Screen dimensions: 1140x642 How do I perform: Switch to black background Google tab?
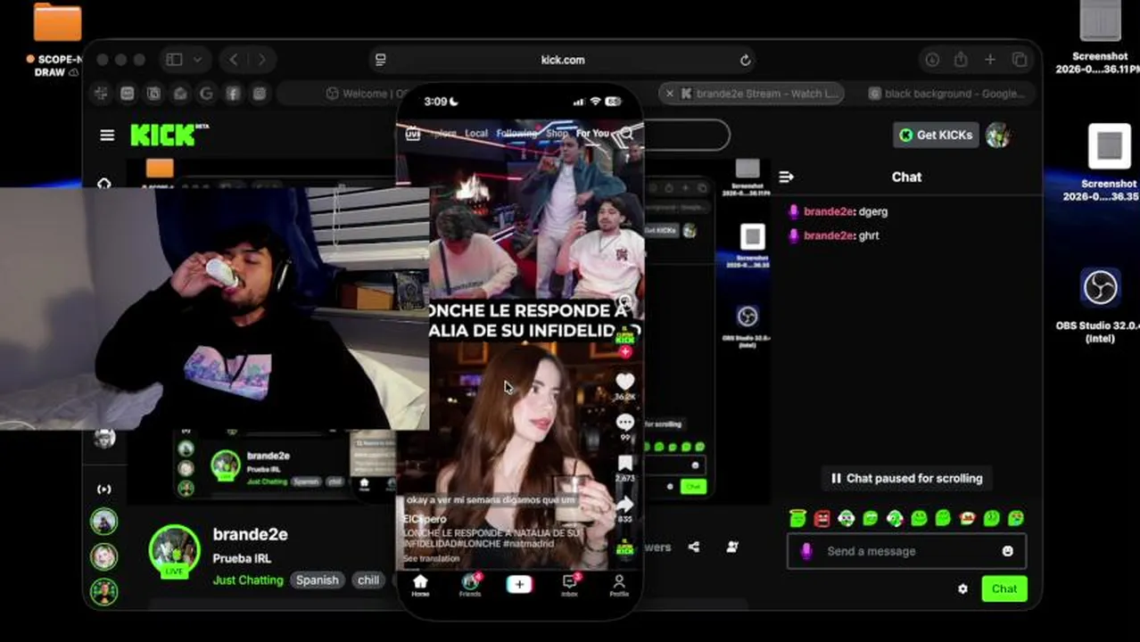(x=946, y=94)
